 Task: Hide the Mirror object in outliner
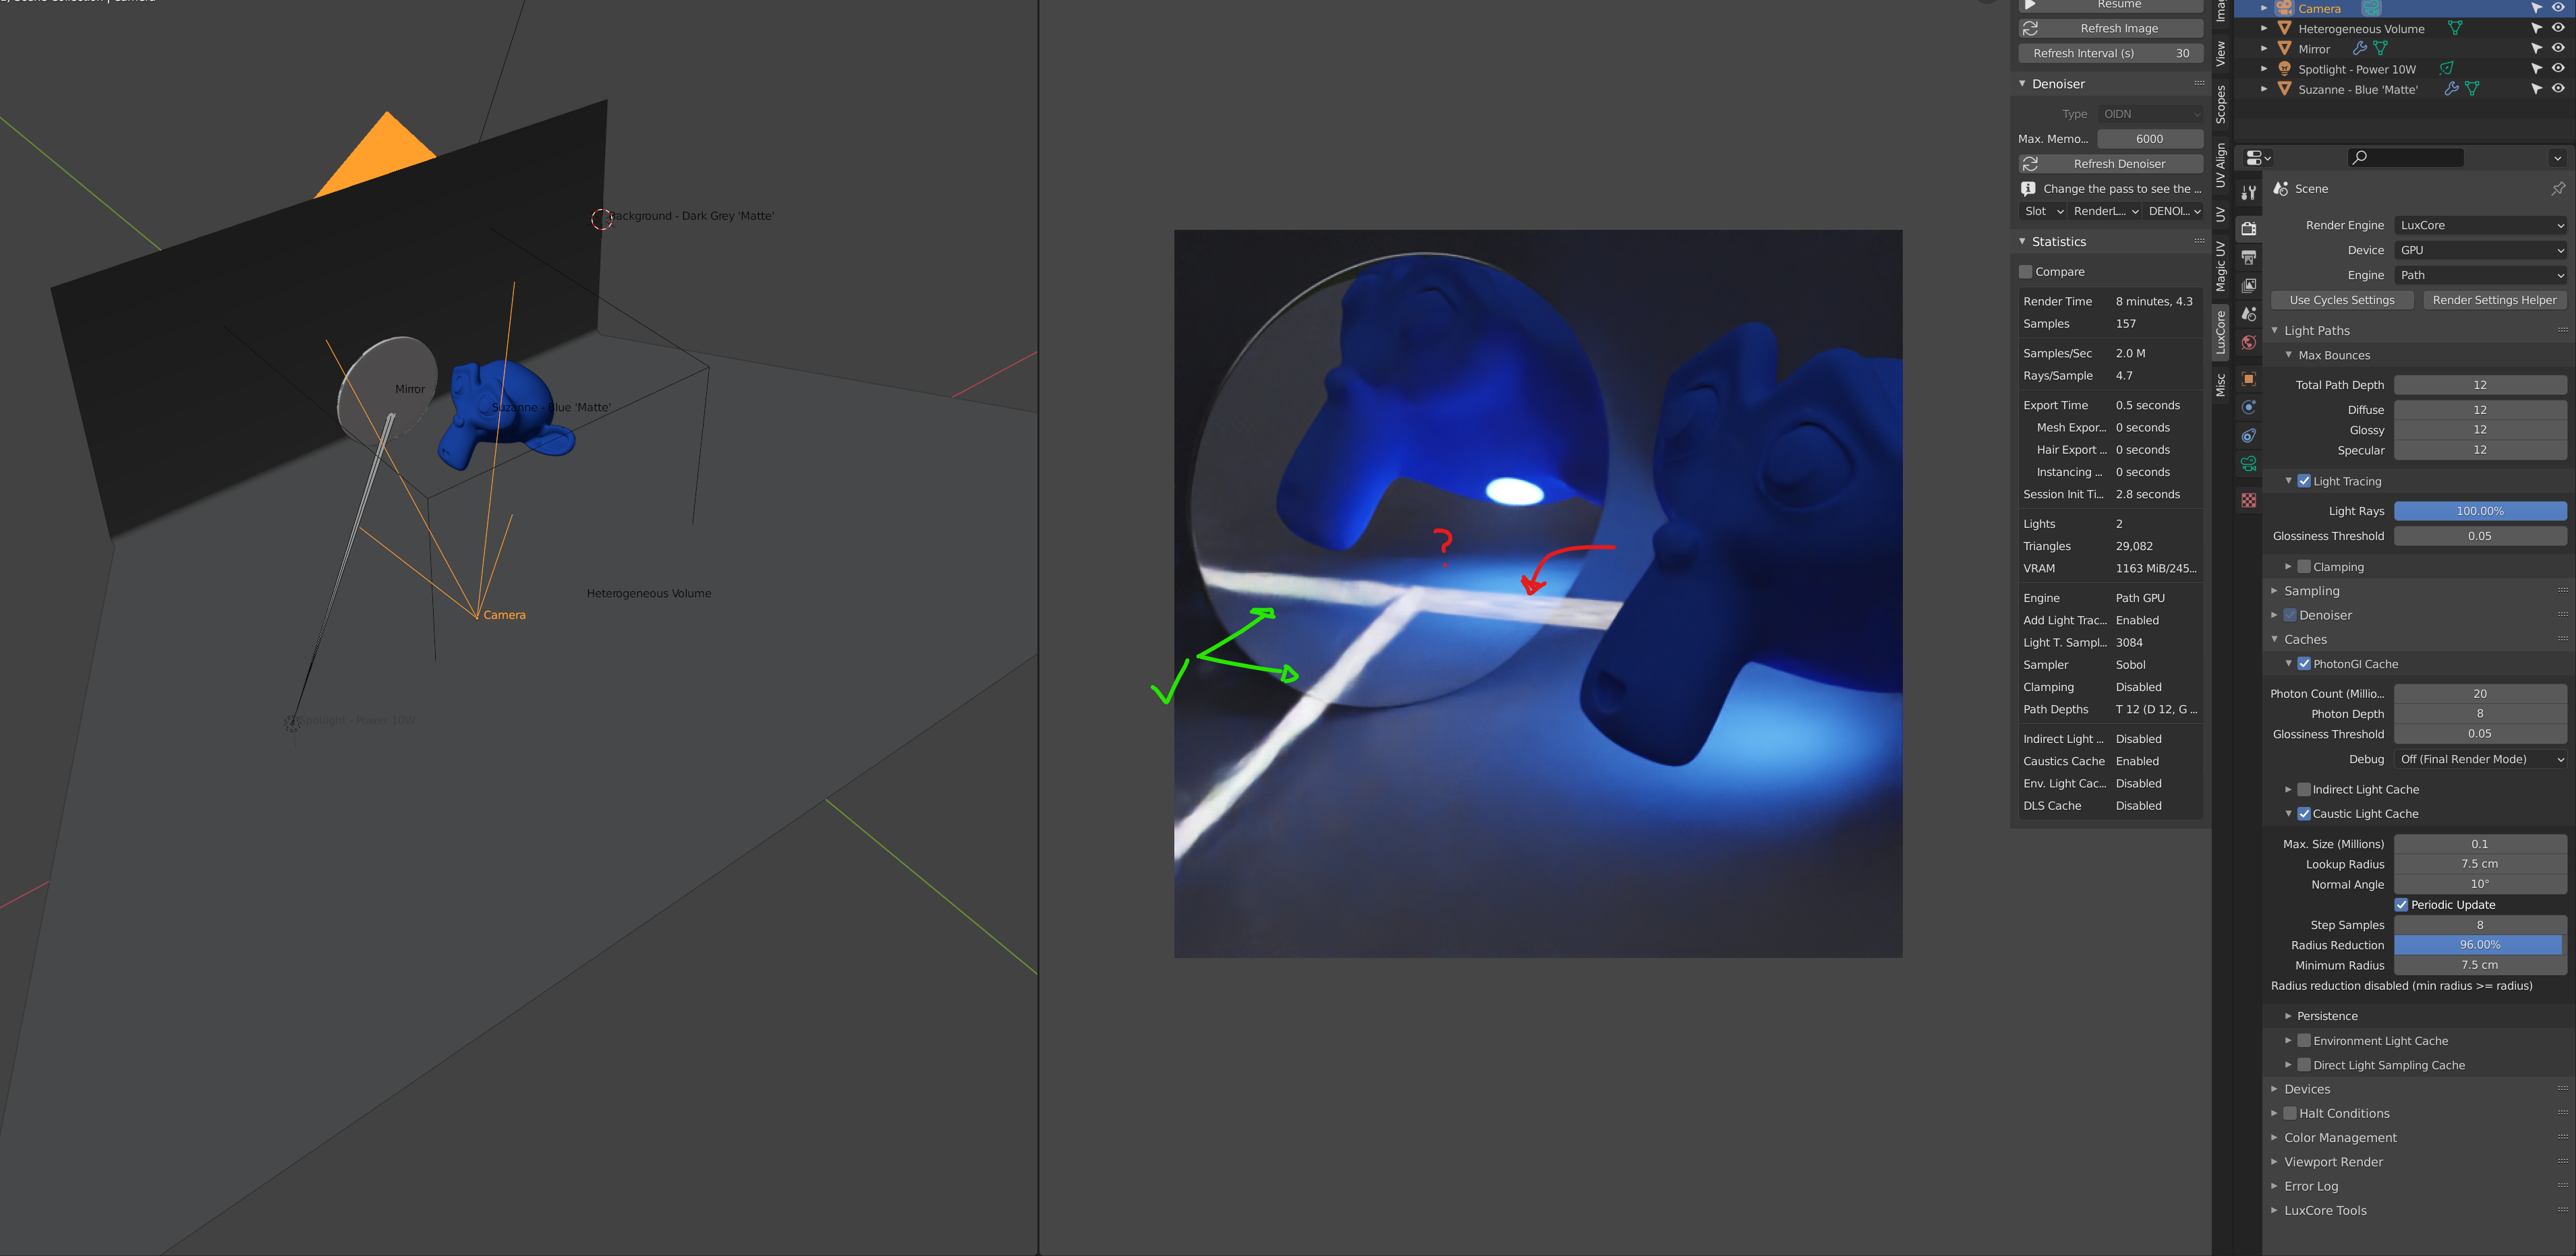(x=2557, y=48)
